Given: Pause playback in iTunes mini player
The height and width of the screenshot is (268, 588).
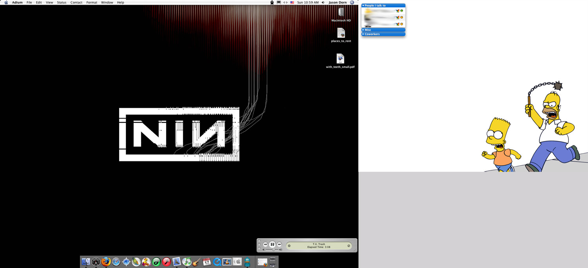Looking at the screenshot, I should (272, 245).
